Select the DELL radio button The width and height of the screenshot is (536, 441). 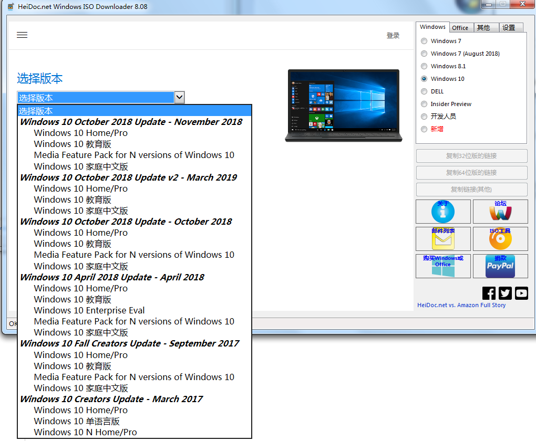pos(424,91)
